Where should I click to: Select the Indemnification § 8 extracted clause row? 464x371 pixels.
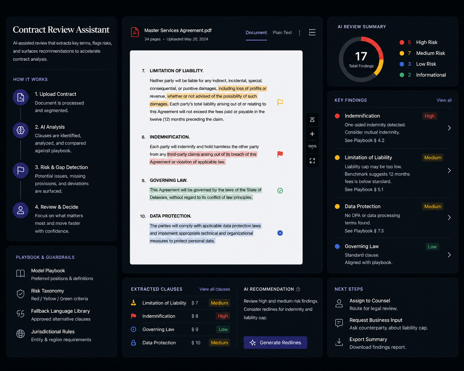pyautogui.click(x=180, y=316)
